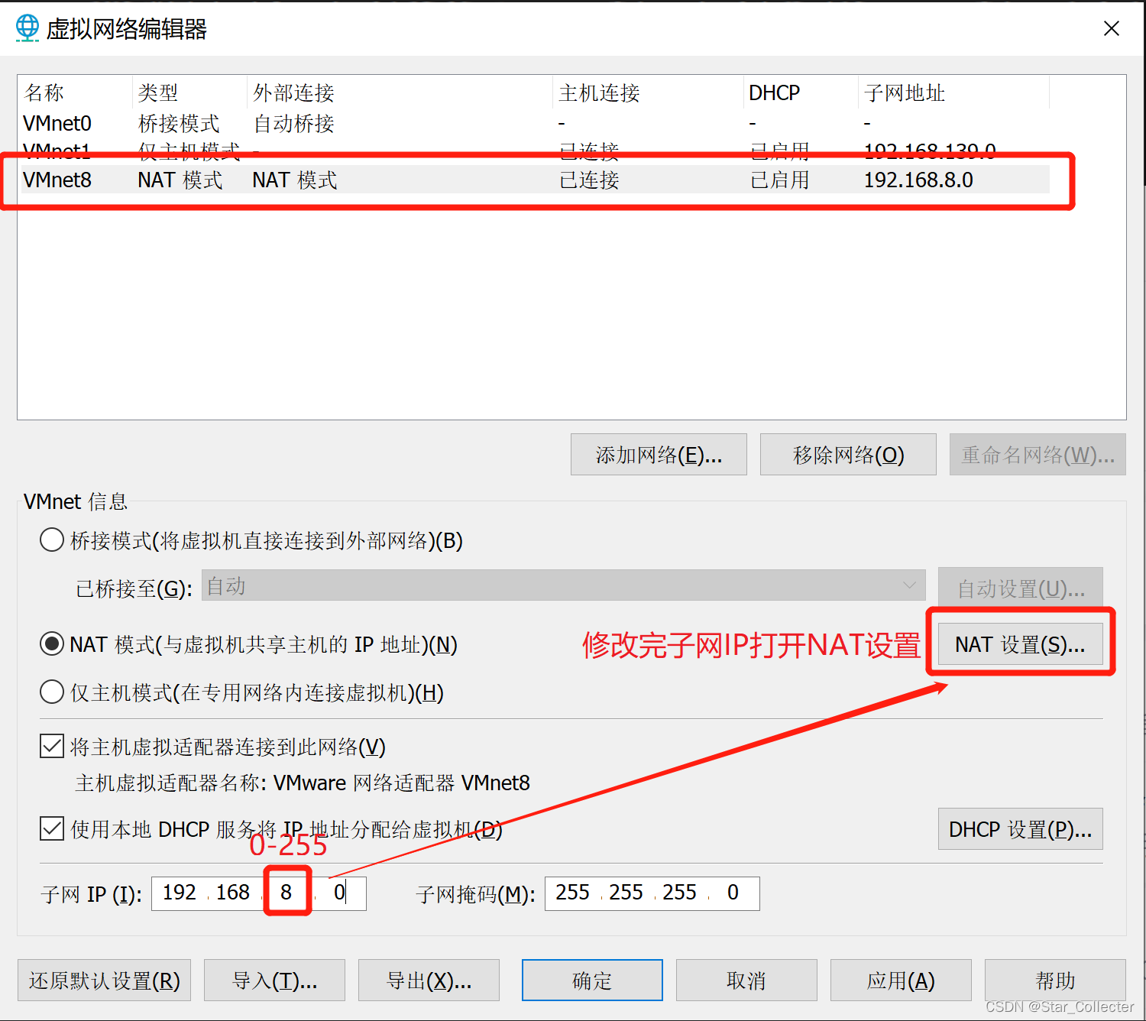Open DHCP 设置(P)... dialog
This screenshot has width=1146, height=1021.
tap(1021, 829)
